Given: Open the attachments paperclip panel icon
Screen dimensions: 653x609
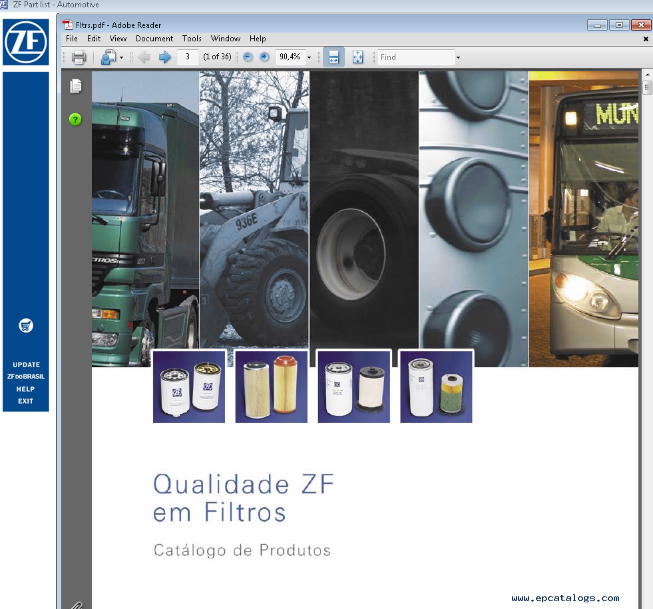Looking at the screenshot, I should [x=77, y=605].
